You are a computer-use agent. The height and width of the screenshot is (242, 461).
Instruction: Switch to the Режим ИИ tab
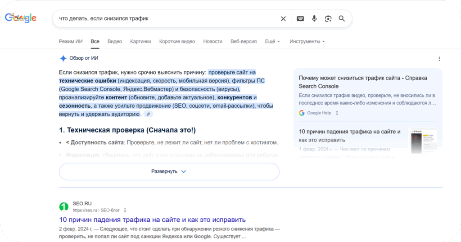point(71,41)
